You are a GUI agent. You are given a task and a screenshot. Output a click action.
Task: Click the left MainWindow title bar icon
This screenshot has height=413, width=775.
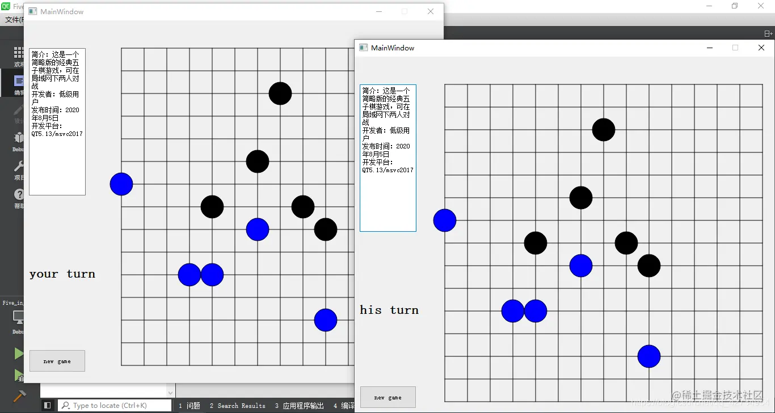pyautogui.click(x=33, y=11)
